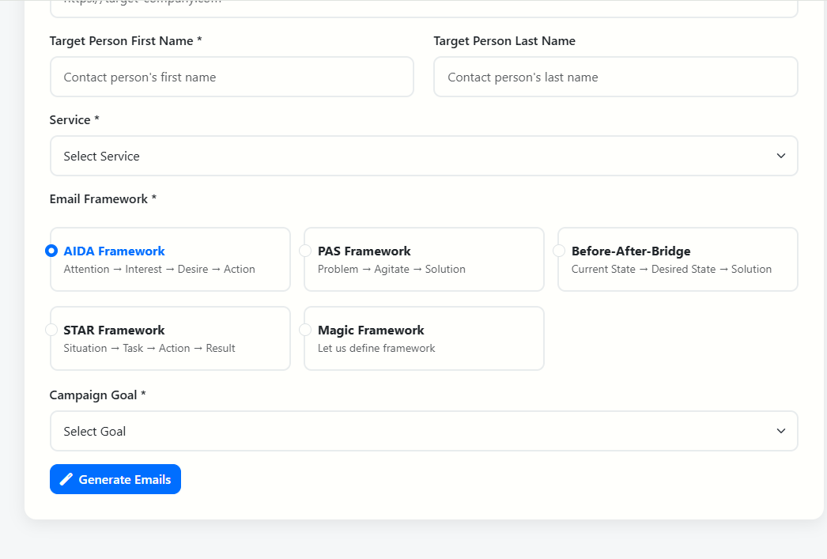Click the pencil icon on Generate Emails
827x559 pixels.
click(66, 478)
